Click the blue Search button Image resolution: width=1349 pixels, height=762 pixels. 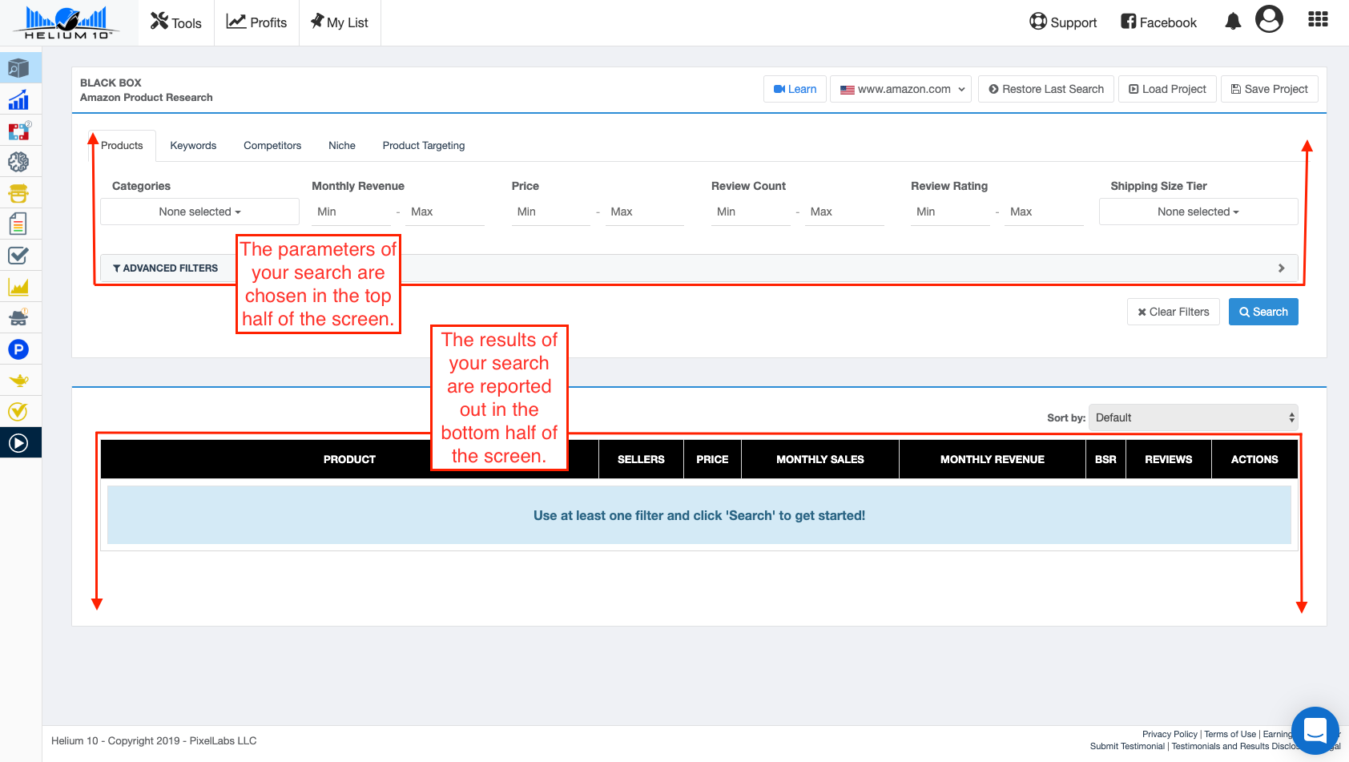click(x=1262, y=312)
